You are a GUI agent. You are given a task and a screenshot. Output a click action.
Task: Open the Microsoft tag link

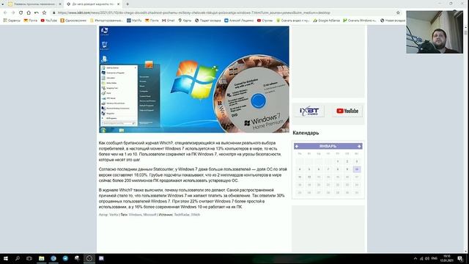149,215
